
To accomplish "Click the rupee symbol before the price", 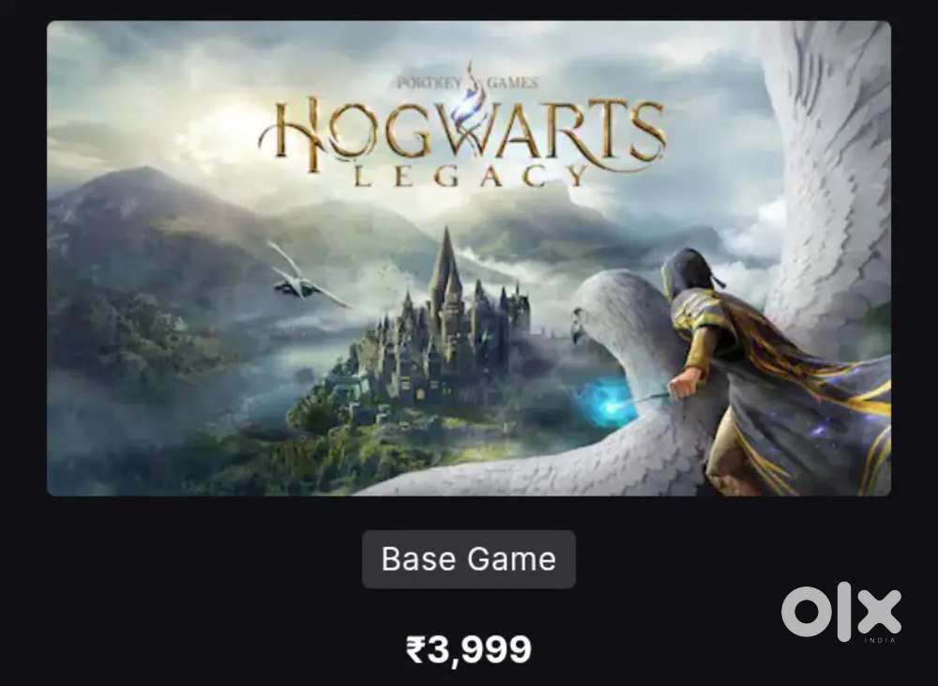I will tap(416, 650).
